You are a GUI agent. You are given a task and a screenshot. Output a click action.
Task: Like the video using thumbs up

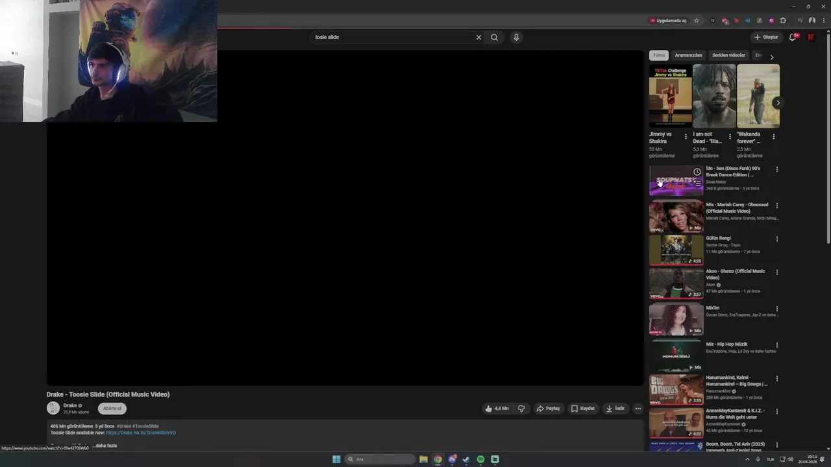tap(497, 409)
